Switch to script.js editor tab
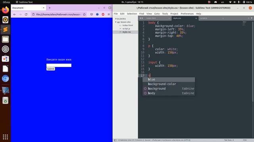 click(x=204, y=18)
